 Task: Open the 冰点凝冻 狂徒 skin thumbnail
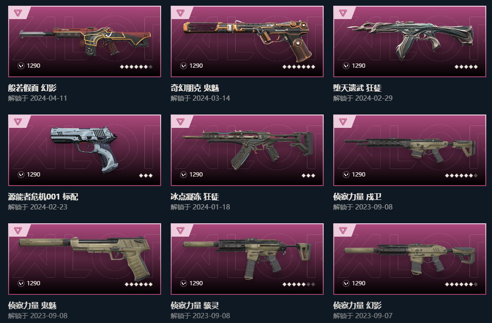pos(247,150)
